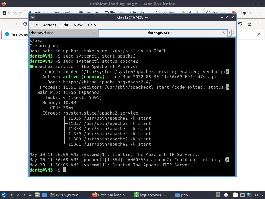Open the network status tray icon

coord(242,195)
